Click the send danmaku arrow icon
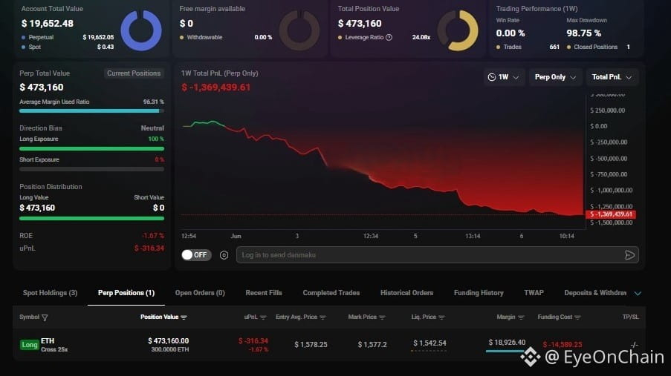Screen dimensions: 671x376 tap(629, 255)
